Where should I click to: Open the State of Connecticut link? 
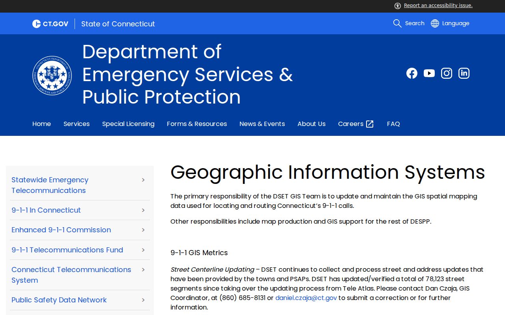(x=118, y=24)
